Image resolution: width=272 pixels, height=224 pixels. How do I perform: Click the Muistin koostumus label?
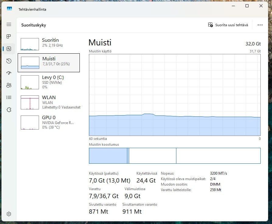[104, 144]
